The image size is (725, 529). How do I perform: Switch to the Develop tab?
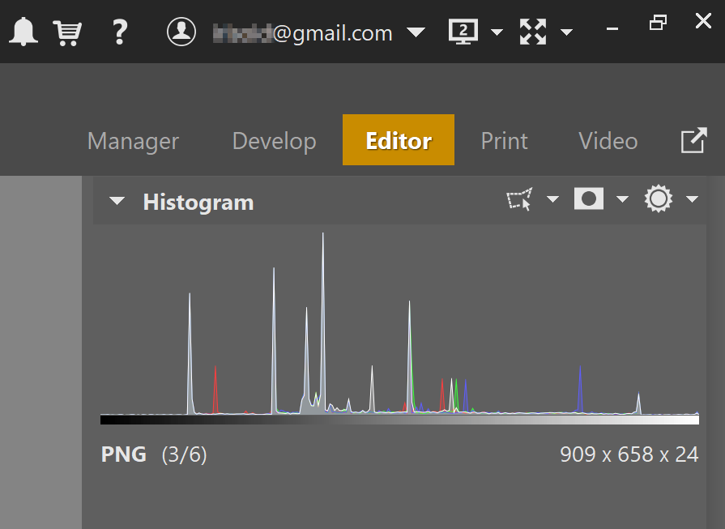[274, 140]
